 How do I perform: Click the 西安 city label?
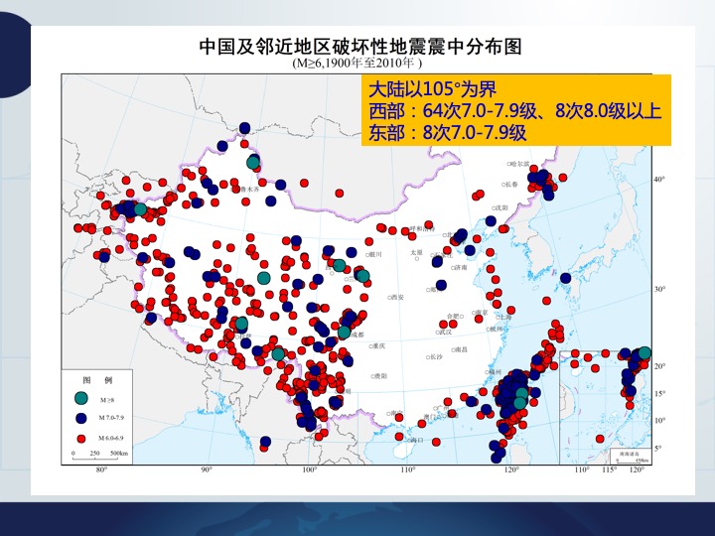pyautogui.click(x=396, y=297)
